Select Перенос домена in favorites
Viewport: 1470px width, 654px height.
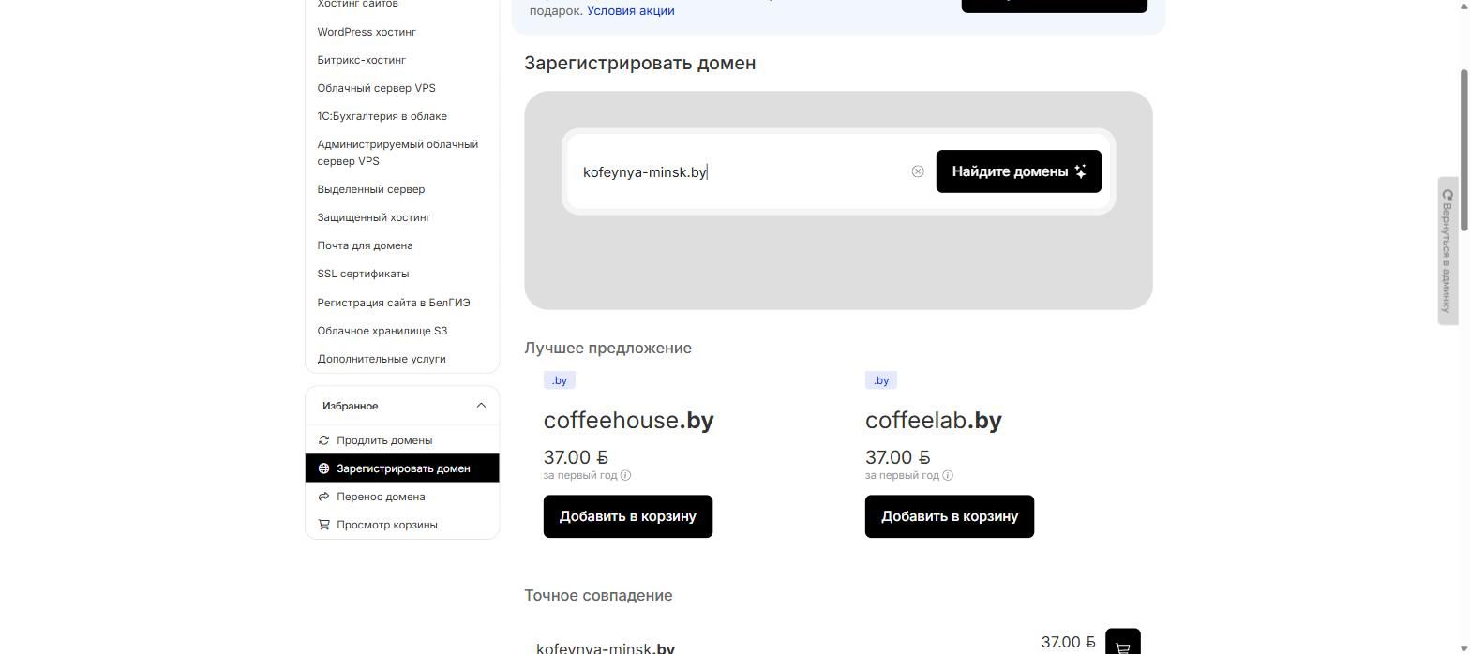(402, 497)
